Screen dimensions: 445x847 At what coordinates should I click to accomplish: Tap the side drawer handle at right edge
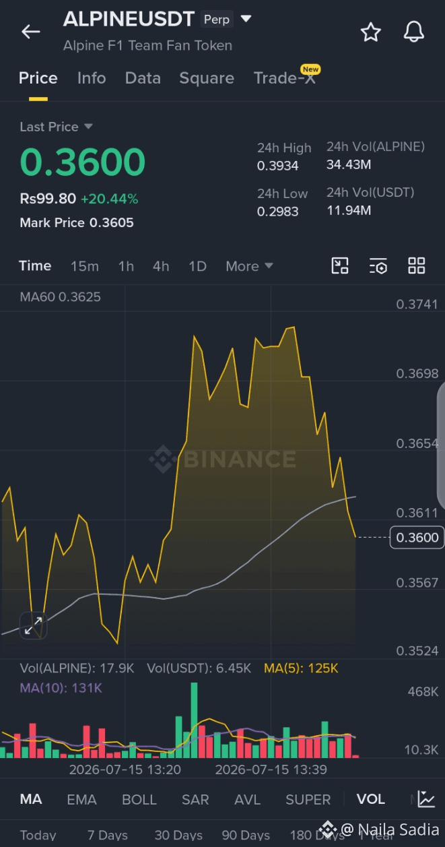click(x=441, y=446)
